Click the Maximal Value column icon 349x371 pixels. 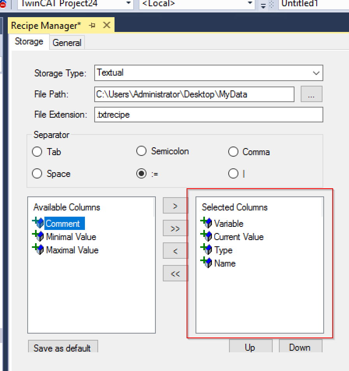pos(38,249)
